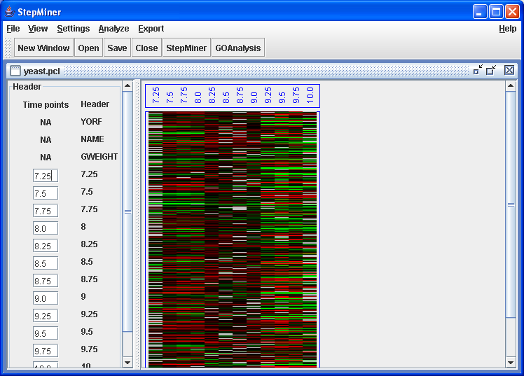The image size is (524, 376).
Task: Click the 7.25 heatmap column label
Action: pos(156,95)
